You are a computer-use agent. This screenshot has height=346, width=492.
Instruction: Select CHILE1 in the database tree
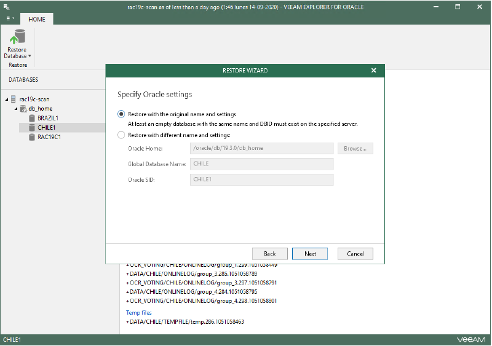(x=47, y=128)
